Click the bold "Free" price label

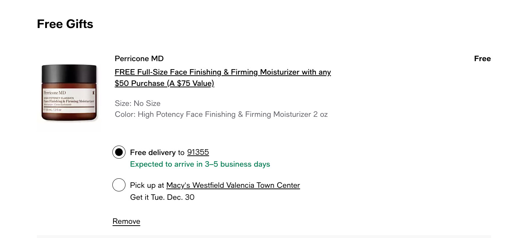tap(482, 59)
